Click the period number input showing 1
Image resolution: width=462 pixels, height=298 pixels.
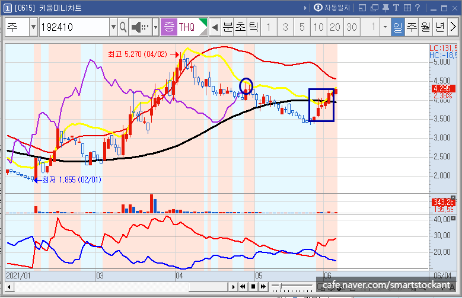pos(370,27)
